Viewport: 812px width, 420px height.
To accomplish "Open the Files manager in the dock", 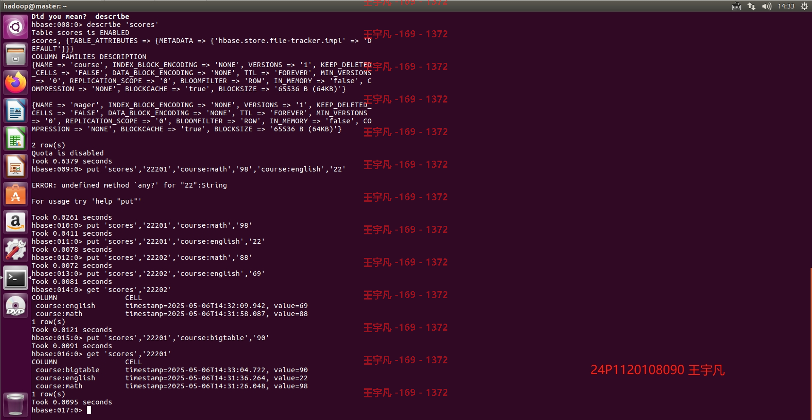I will (16, 55).
